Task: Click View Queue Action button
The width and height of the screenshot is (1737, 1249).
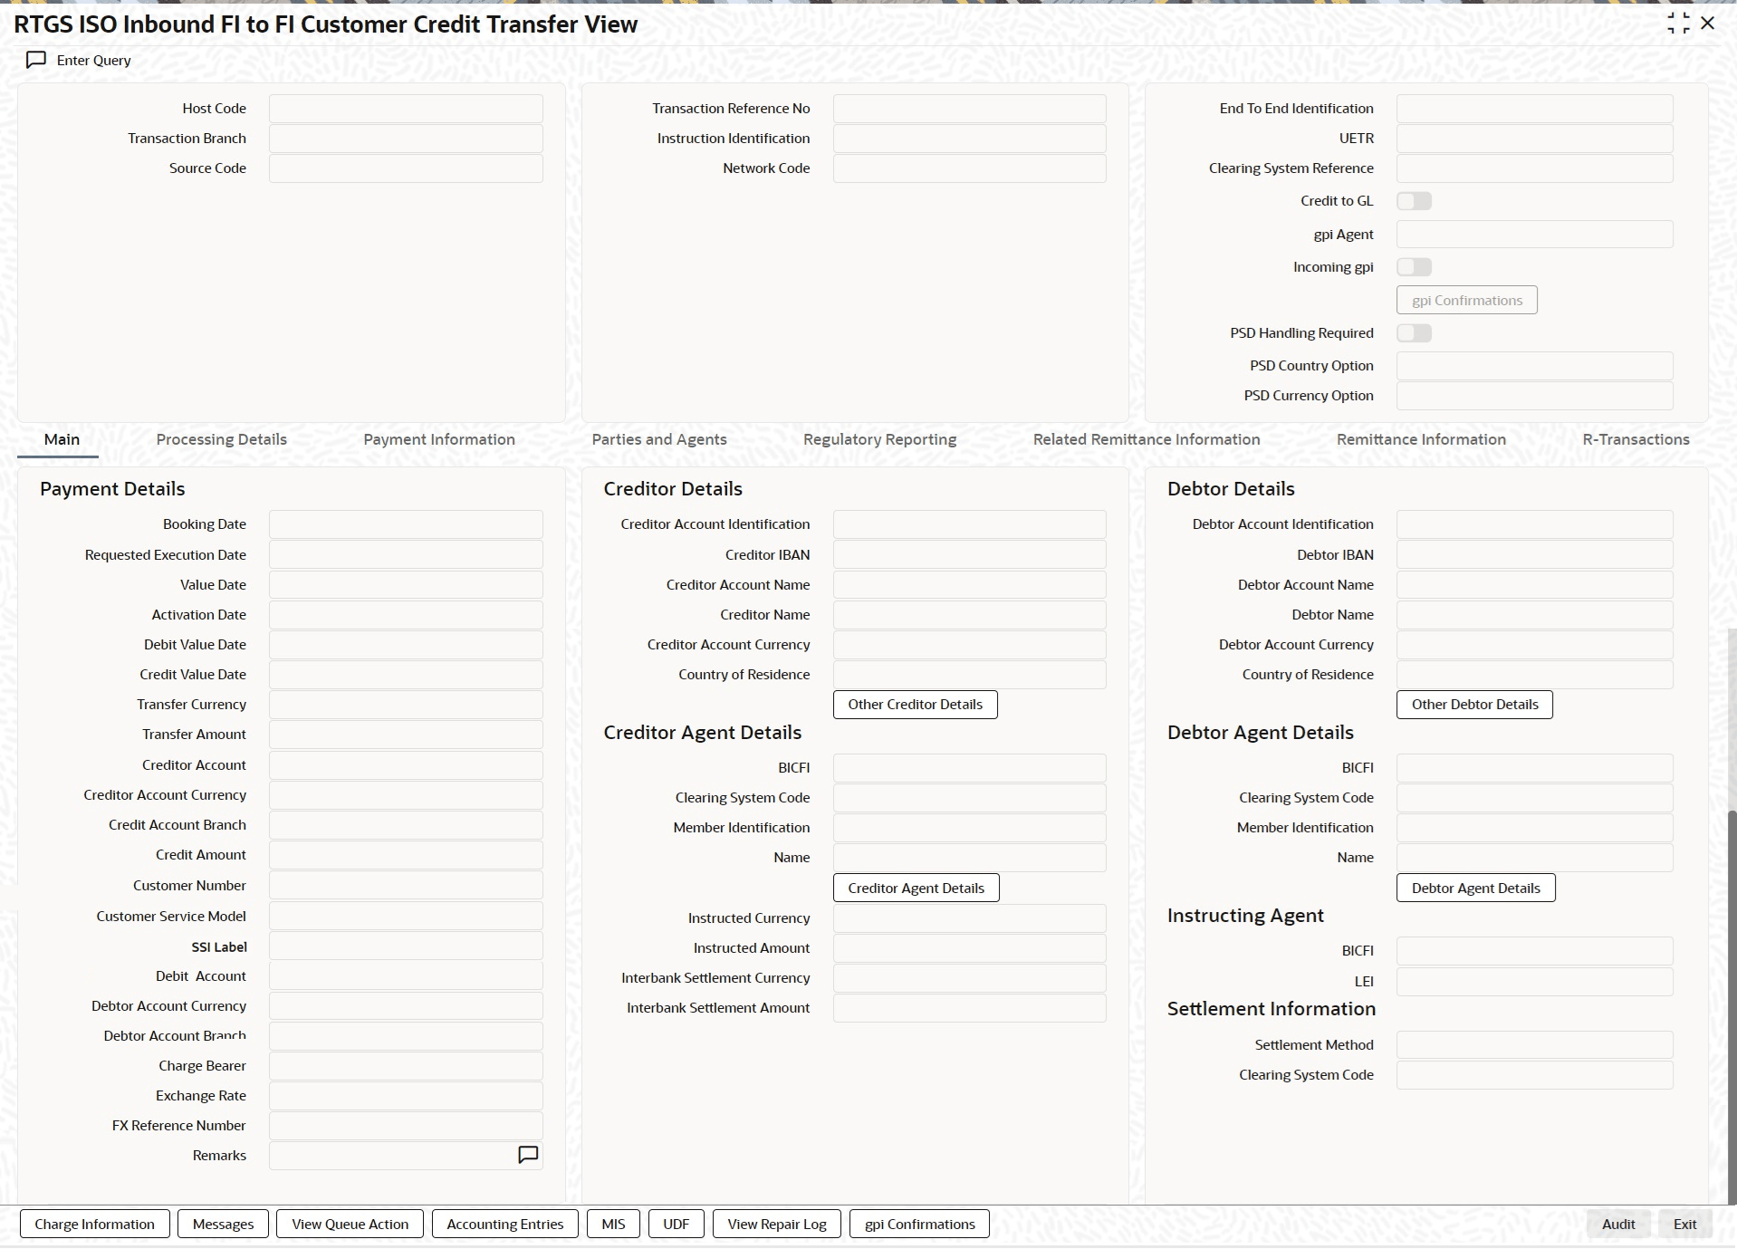Action: (350, 1224)
